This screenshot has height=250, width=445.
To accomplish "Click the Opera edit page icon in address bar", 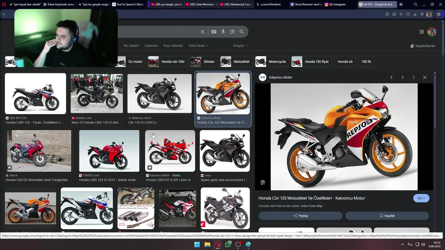I will coord(387,14).
